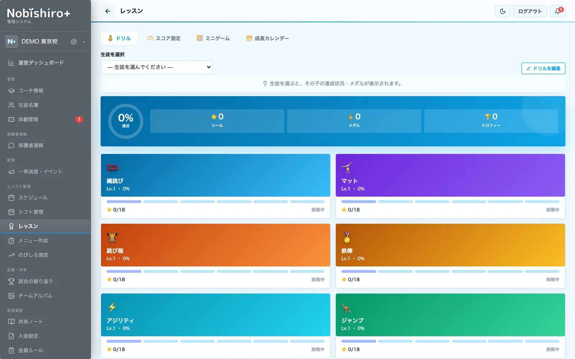The height and width of the screenshot is (359, 575).
Task: Open the 生徒を選んでください dropdown
Action: pos(156,67)
